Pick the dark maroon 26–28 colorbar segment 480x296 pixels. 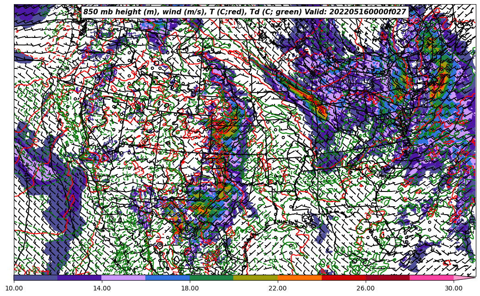(x=387, y=277)
